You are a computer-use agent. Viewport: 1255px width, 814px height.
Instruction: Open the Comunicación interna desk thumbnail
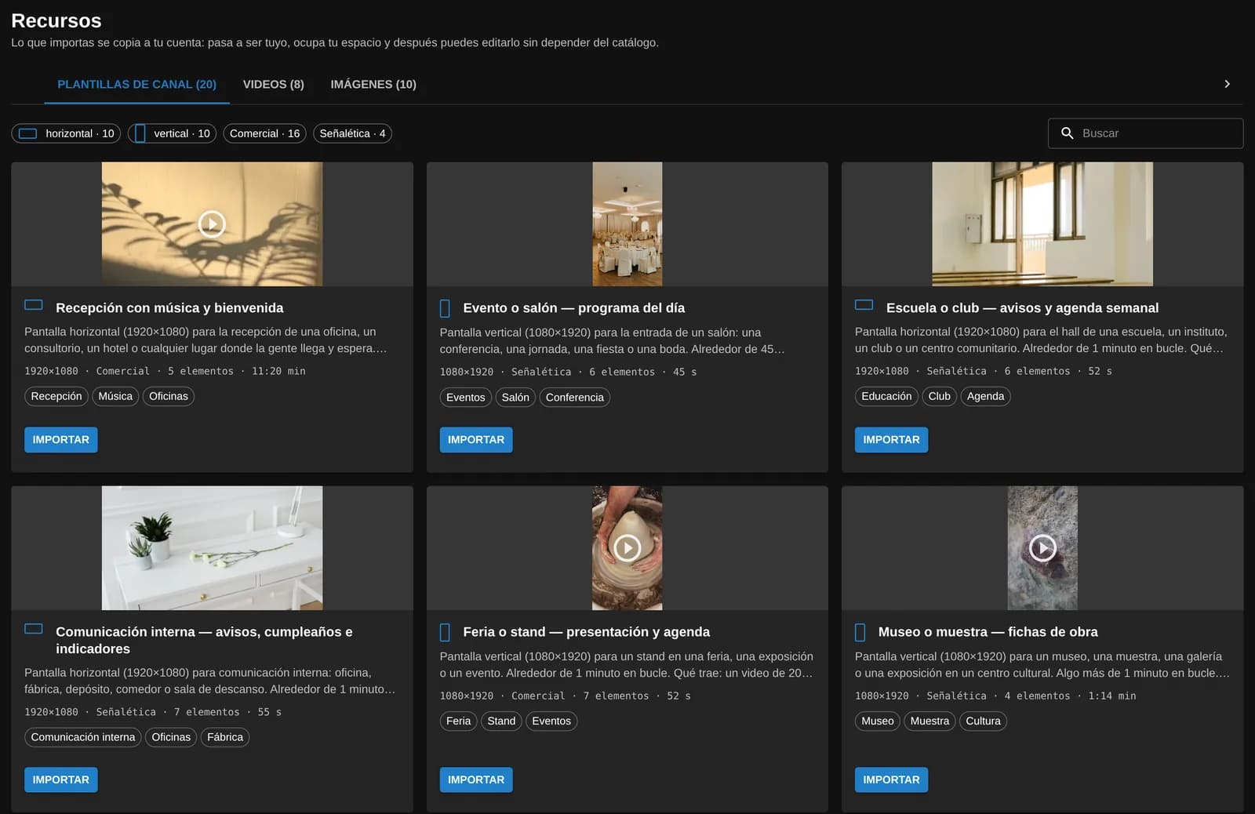pyautogui.click(x=212, y=547)
